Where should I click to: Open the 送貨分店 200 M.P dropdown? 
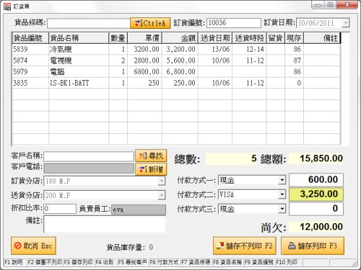coord(162,195)
